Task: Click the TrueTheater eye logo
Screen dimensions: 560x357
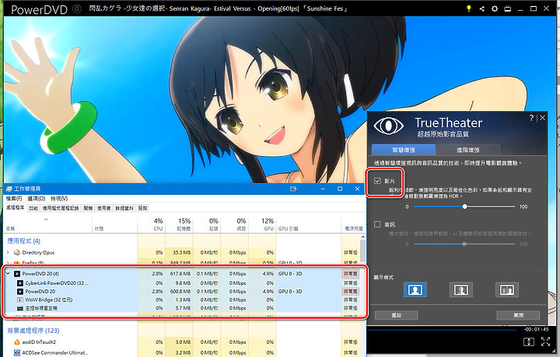Action: 389,126
